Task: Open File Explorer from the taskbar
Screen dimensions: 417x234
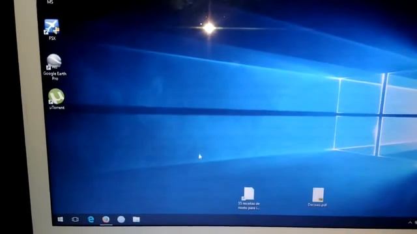Action: 136,219
